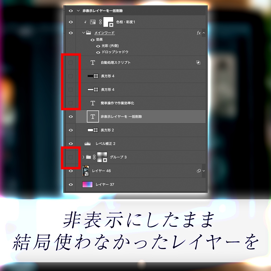Viewport: 271px width, 271px height.
Task: Click the T text icon of 自動処理スクリプト layer
Action: coord(93,63)
